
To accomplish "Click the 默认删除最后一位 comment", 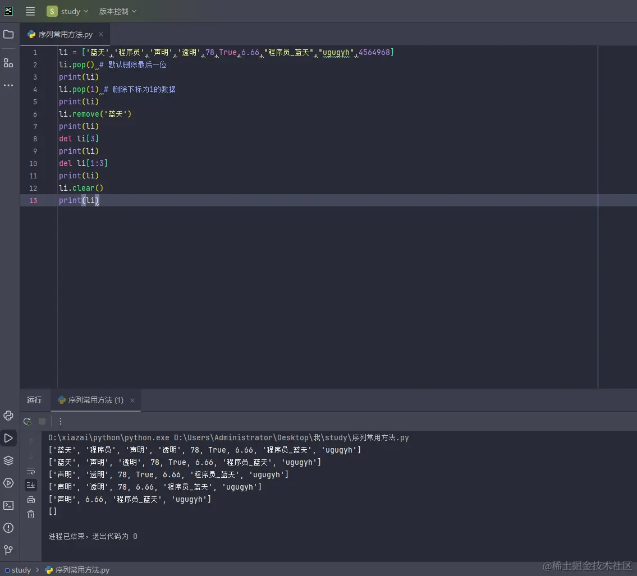I will [133, 65].
